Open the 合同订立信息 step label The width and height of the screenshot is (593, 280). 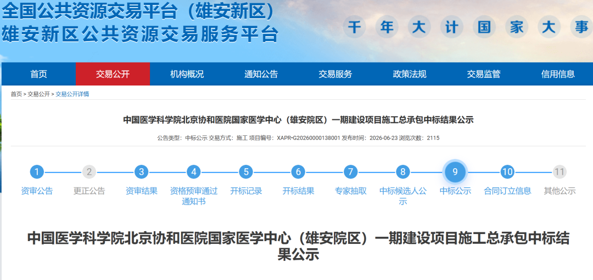pyautogui.click(x=507, y=191)
